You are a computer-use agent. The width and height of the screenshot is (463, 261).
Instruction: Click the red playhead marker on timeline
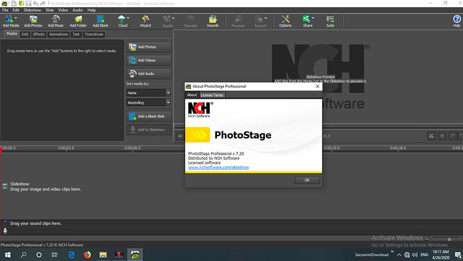click(x=1, y=150)
